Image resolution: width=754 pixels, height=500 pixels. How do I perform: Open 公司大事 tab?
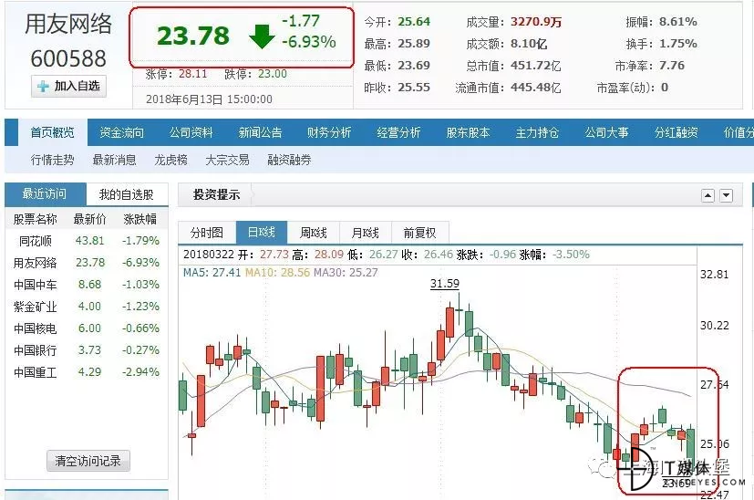[606, 132]
